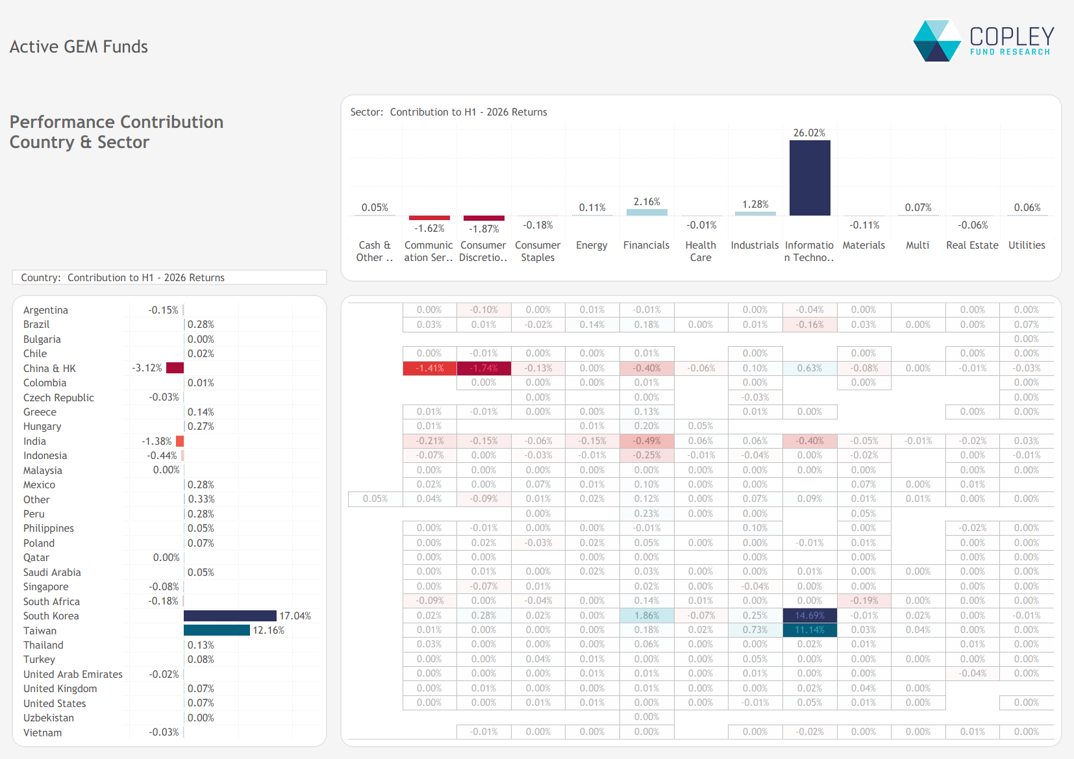1074x759 pixels.
Task: Click the Czech Republic row label
Action: tap(58, 398)
